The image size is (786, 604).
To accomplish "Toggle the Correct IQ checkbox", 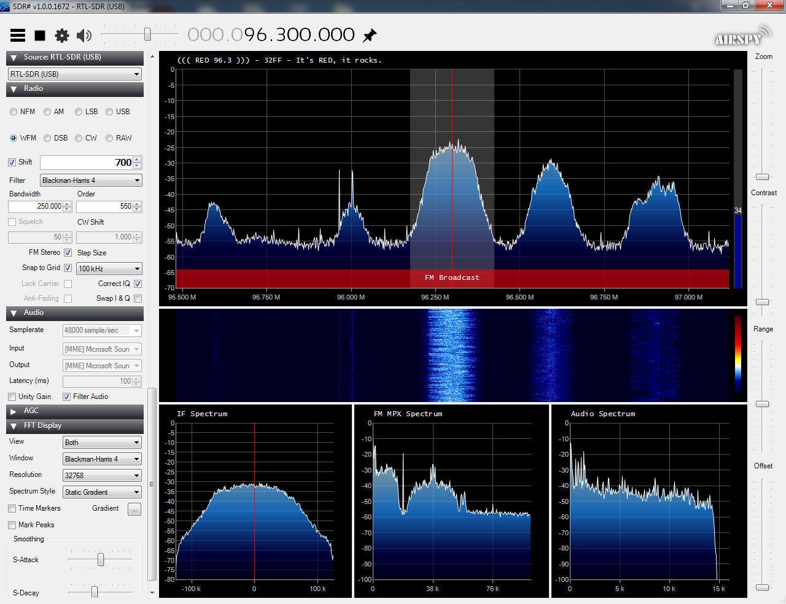I will [138, 284].
